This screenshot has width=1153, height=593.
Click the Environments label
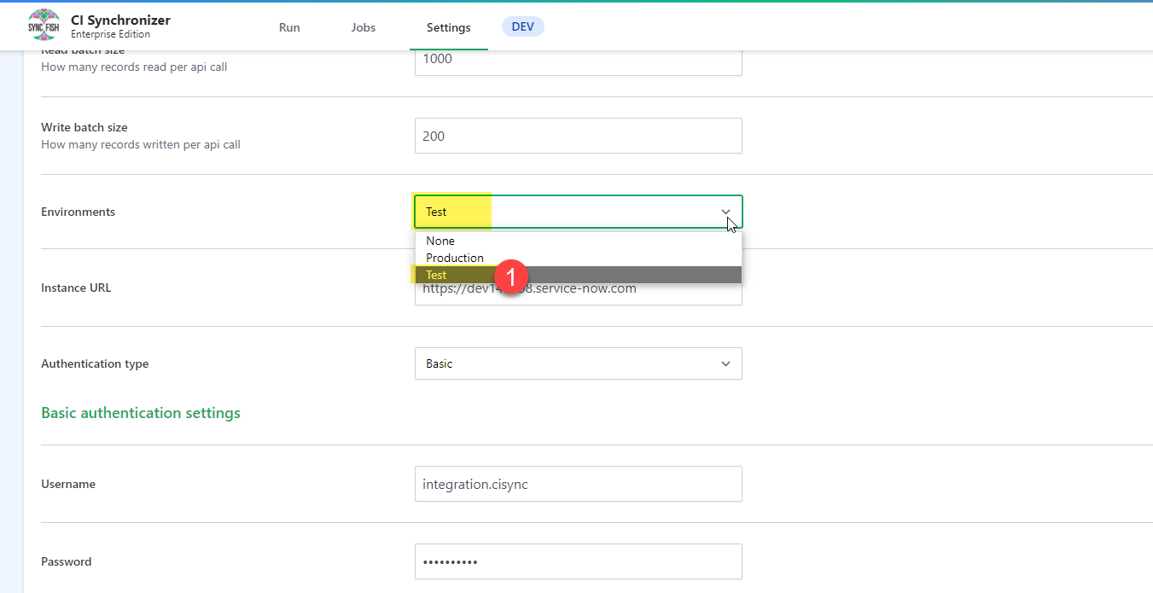78,212
